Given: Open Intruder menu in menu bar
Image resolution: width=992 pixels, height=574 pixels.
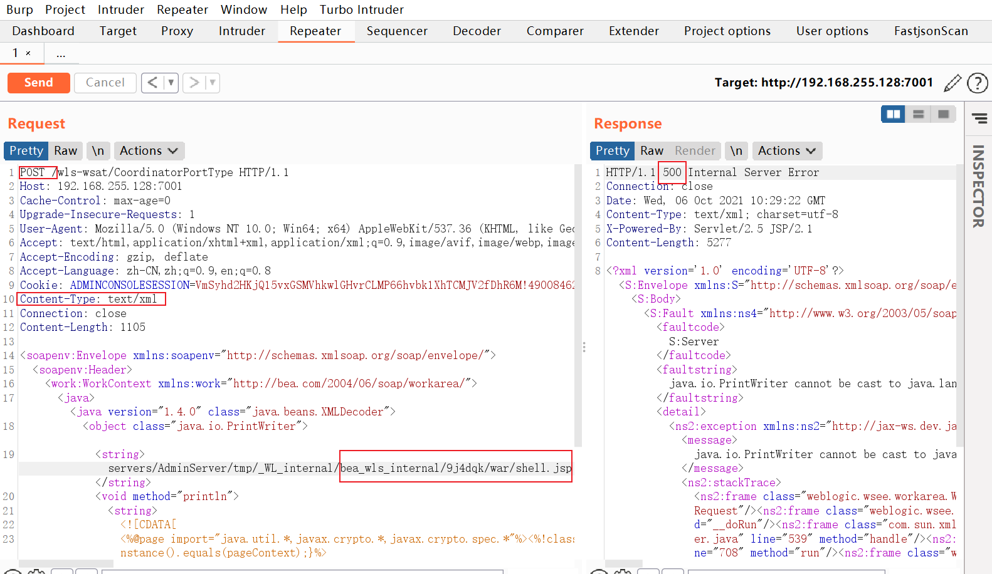Looking at the screenshot, I should pos(121,9).
